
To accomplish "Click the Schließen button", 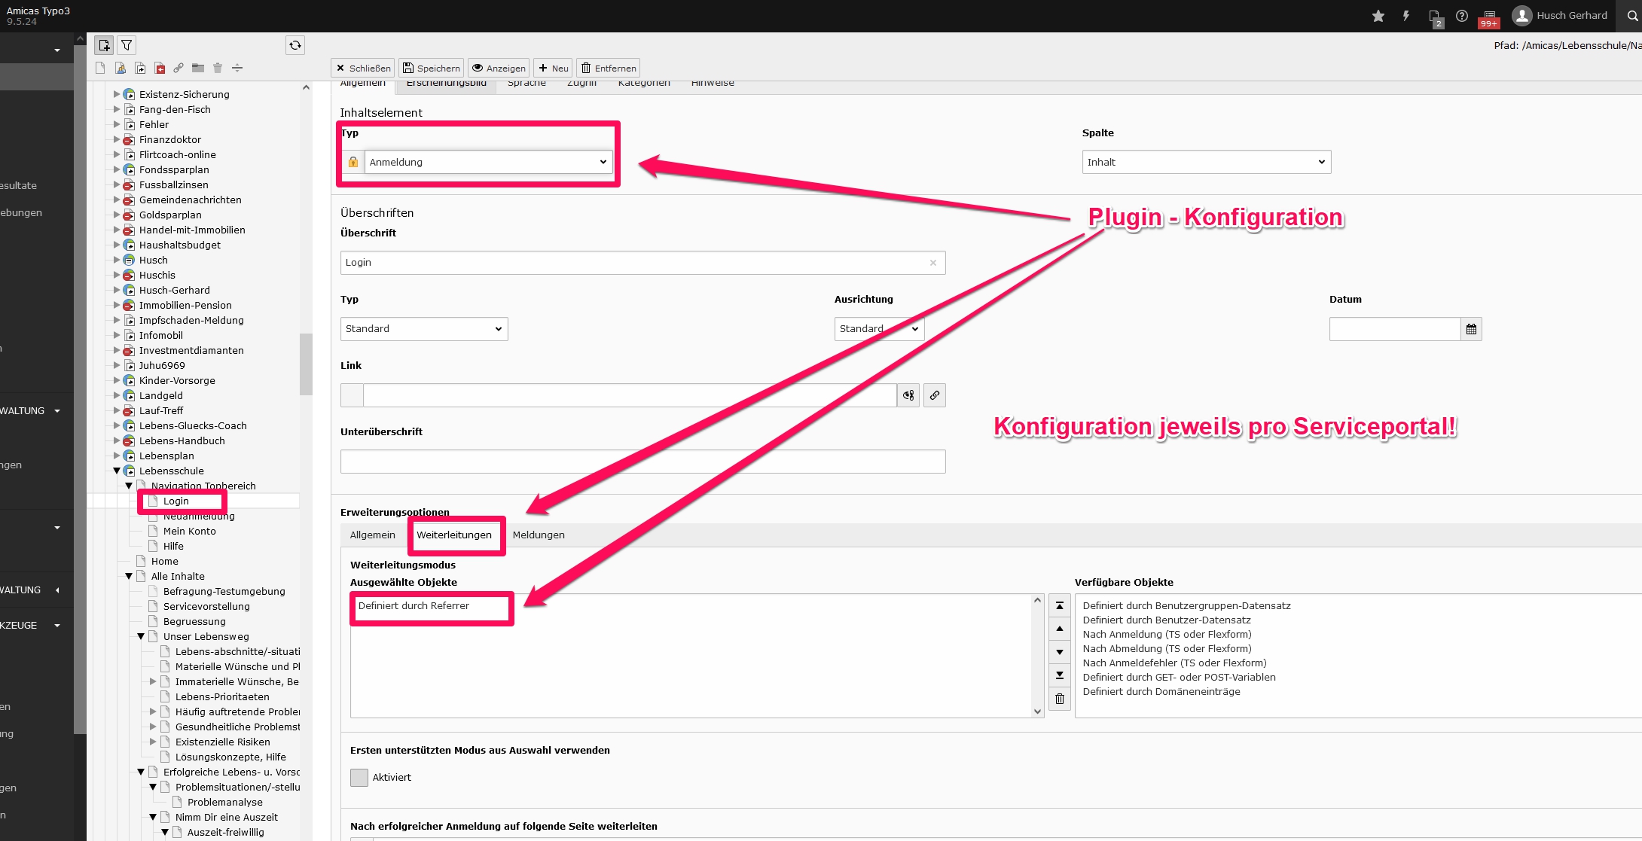I will pyautogui.click(x=363, y=68).
